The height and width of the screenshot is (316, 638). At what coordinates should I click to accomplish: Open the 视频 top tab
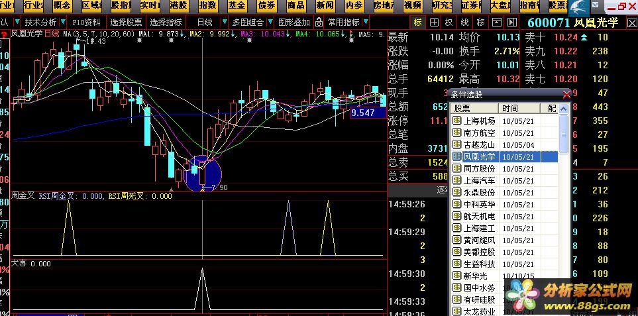(413, 6)
